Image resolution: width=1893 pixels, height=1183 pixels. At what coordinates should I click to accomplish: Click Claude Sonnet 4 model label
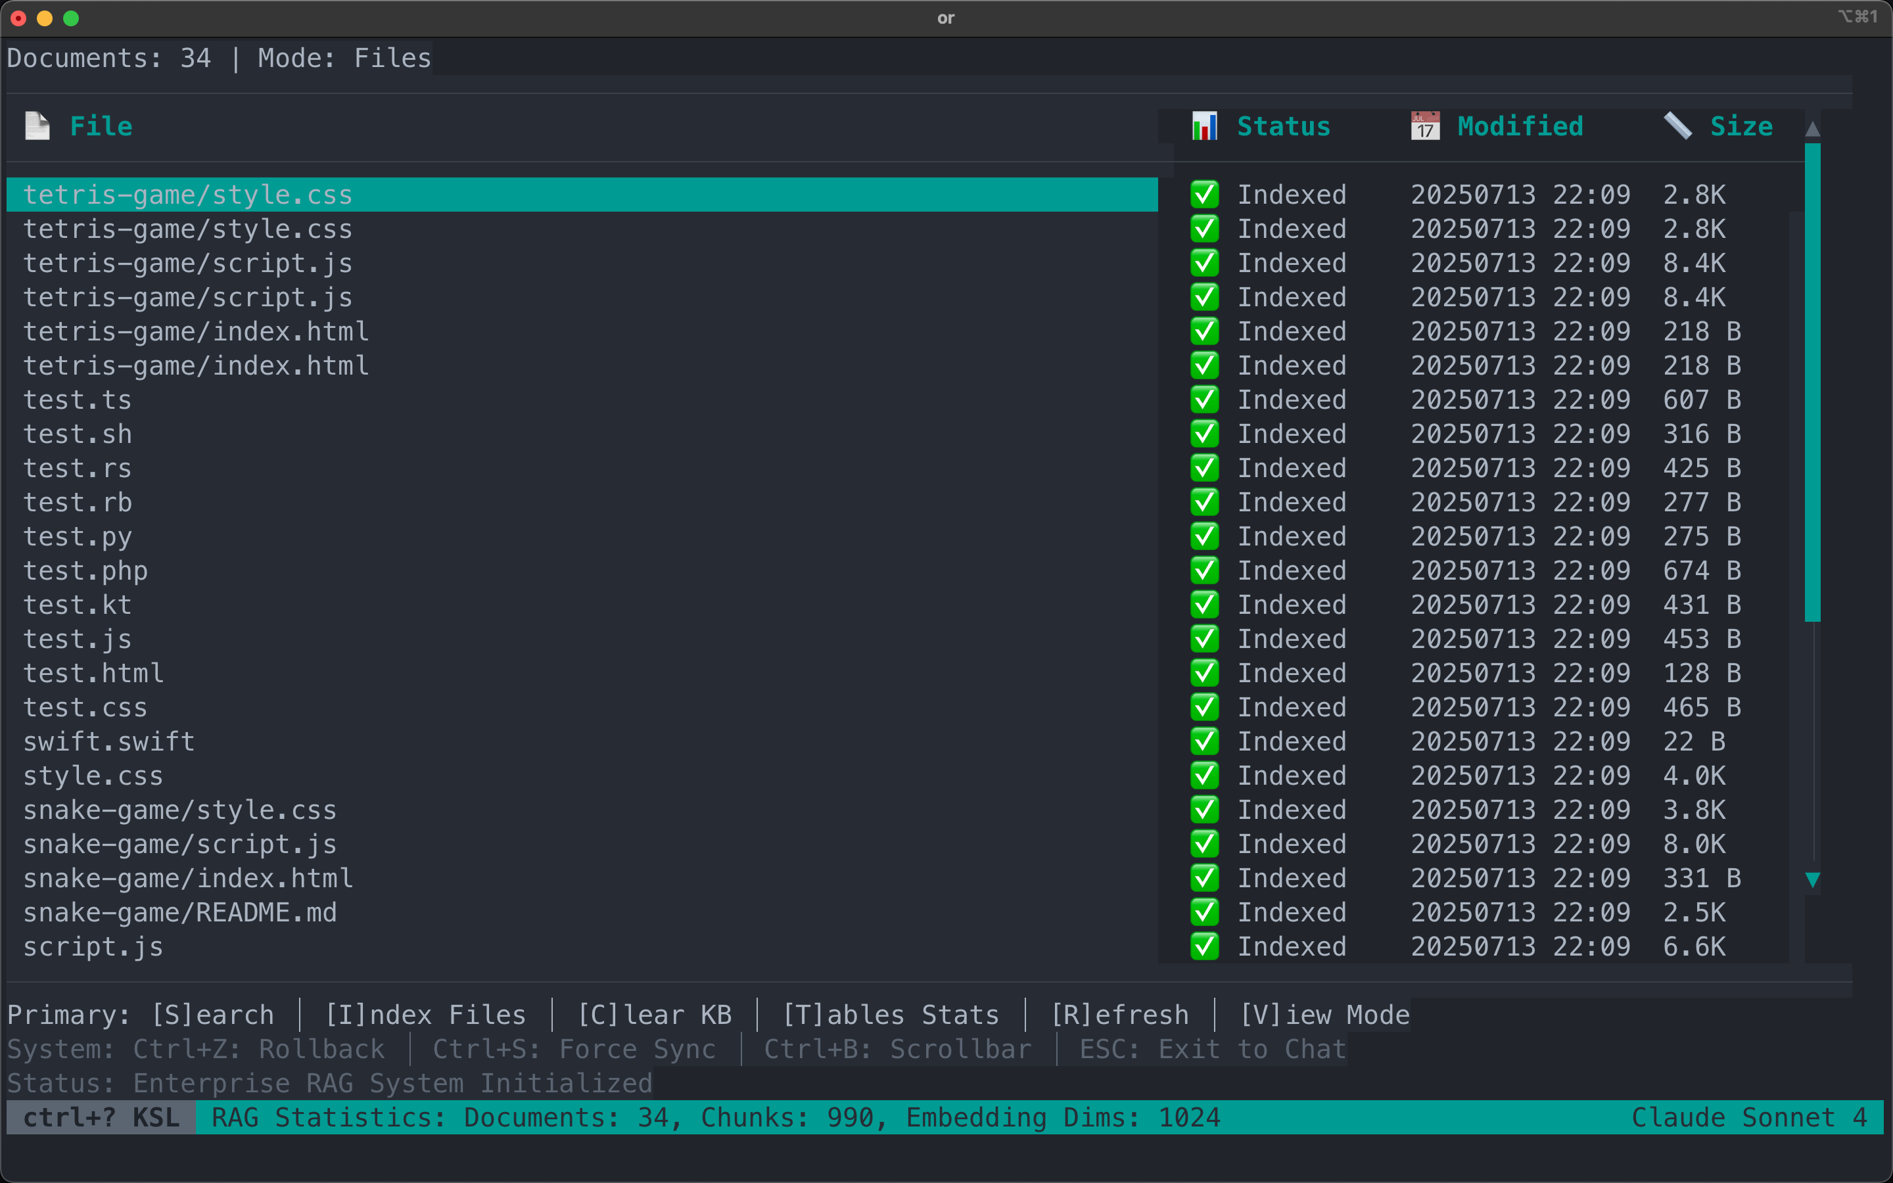pos(1749,1117)
